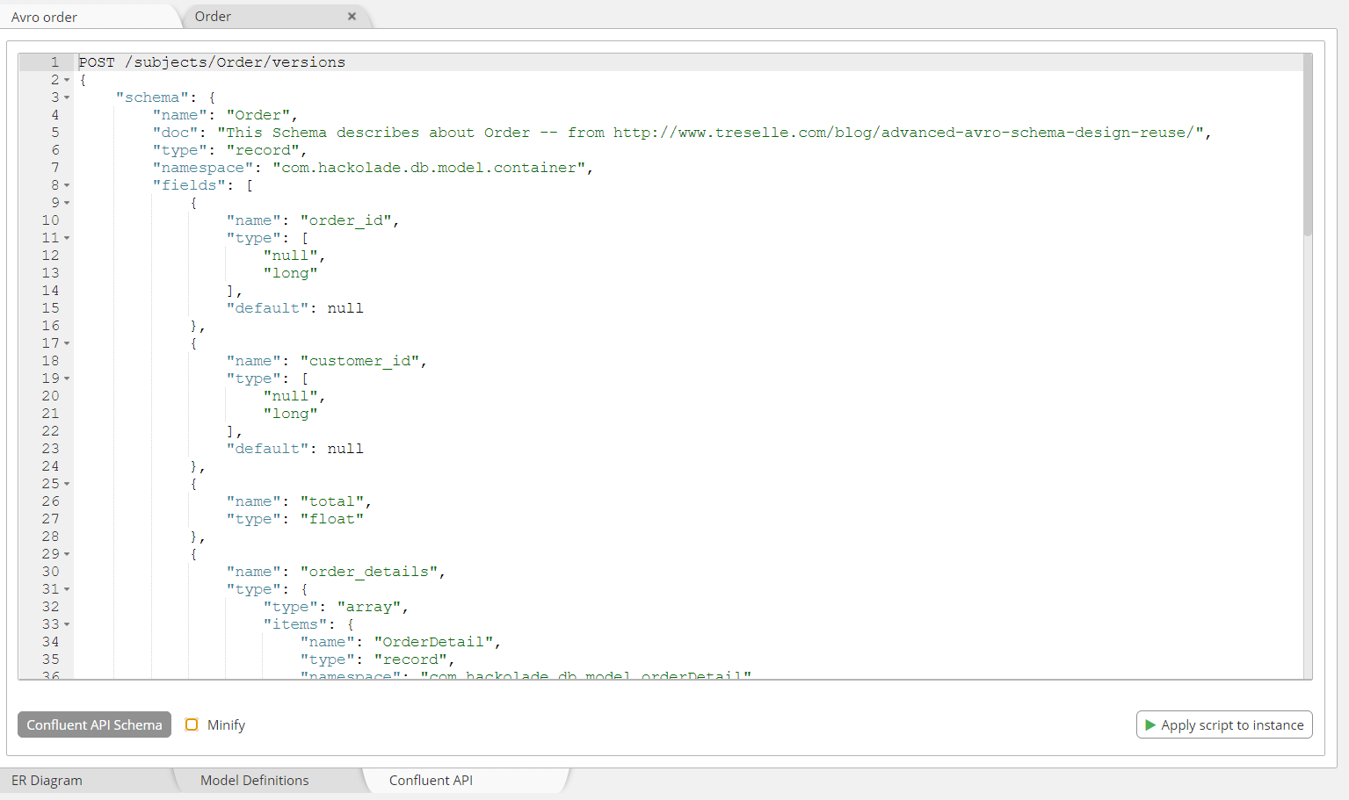Select the Order tab
The height and width of the screenshot is (800, 1349).
(x=214, y=17)
